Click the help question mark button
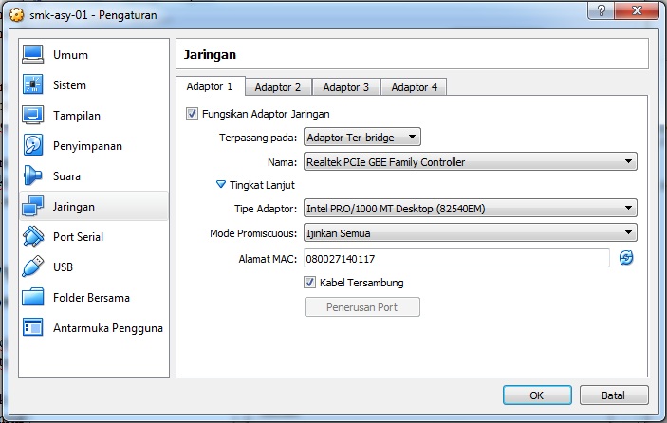The height and width of the screenshot is (423, 667). point(602,10)
